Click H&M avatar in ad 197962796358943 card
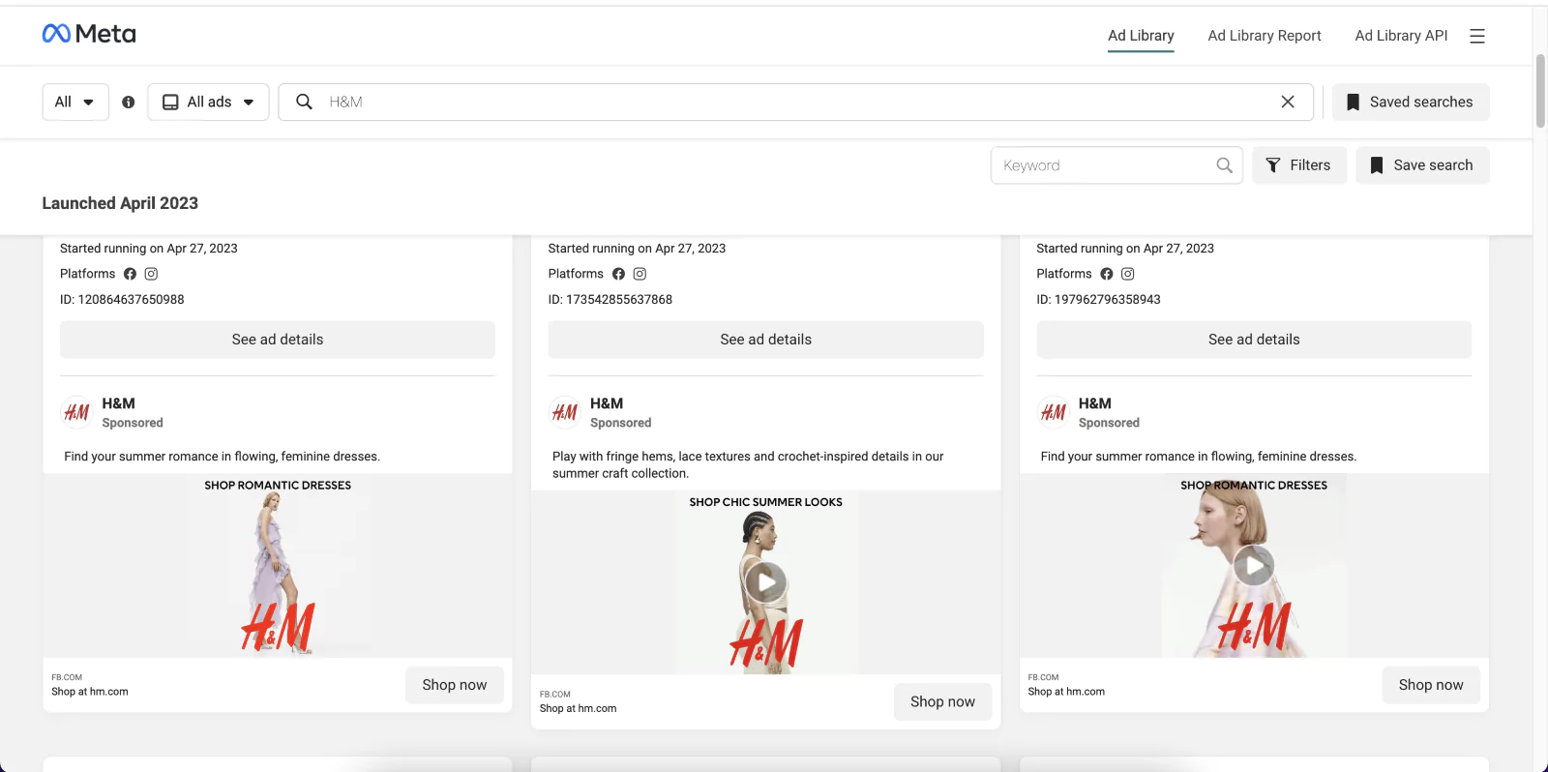 tap(1054, 412)
